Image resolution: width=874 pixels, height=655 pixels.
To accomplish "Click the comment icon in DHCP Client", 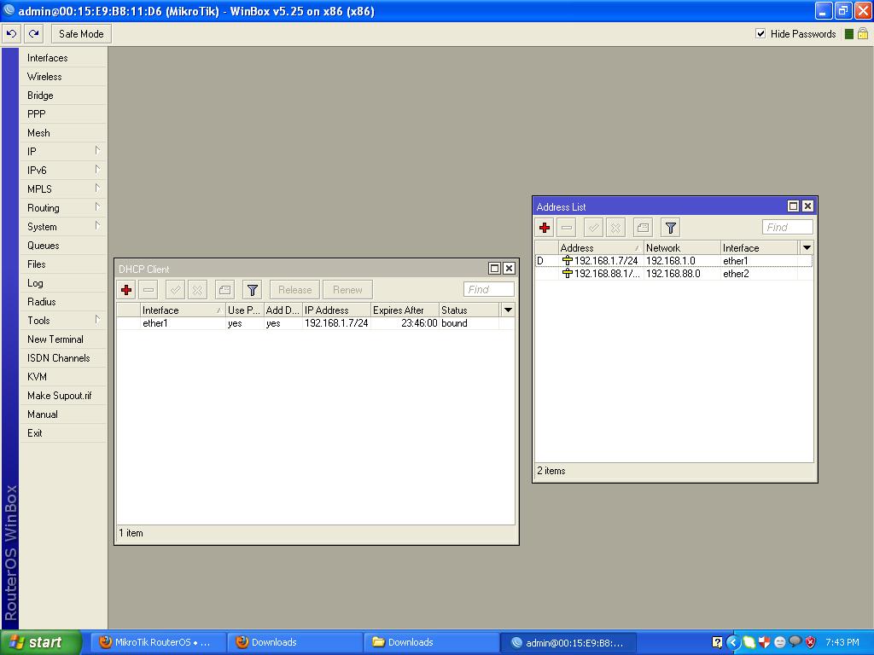I will point(224,290).
